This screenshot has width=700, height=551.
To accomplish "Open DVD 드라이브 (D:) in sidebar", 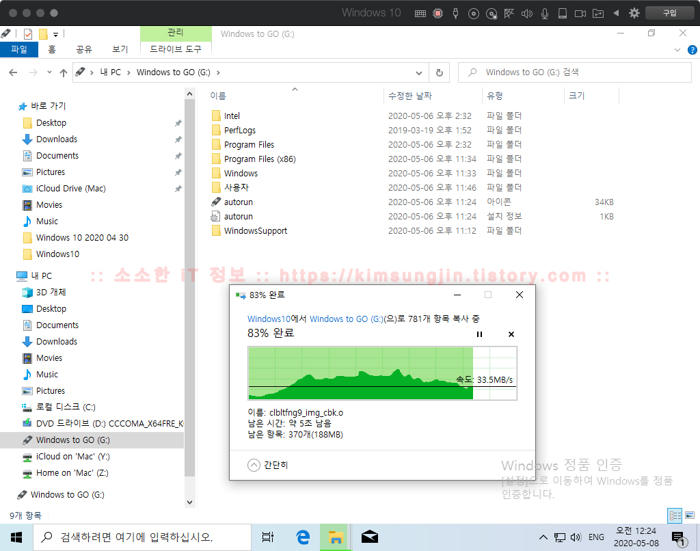I will 109,423.
